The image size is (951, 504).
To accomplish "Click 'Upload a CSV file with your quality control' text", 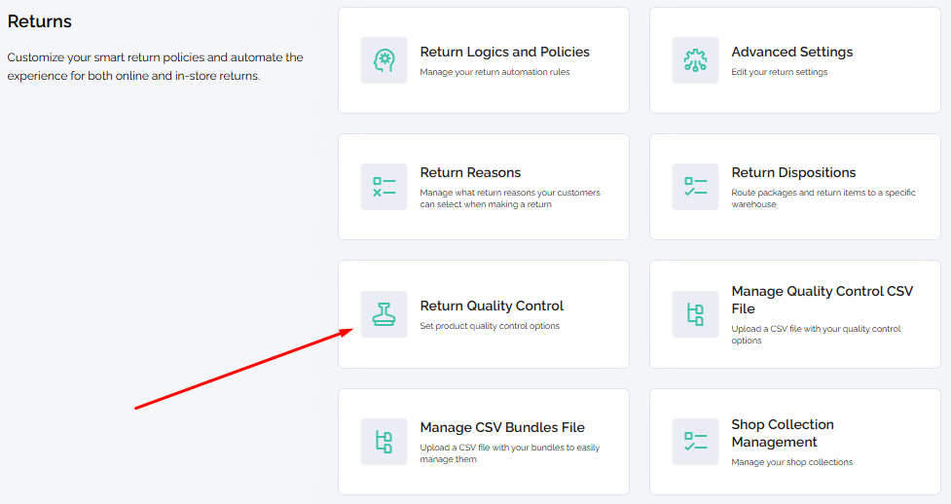I will click(817, 335).
